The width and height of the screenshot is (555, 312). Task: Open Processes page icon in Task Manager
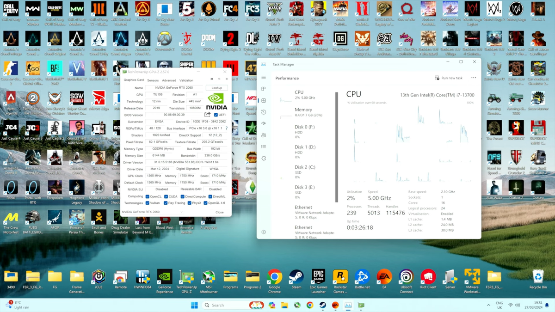coord(264,89)
